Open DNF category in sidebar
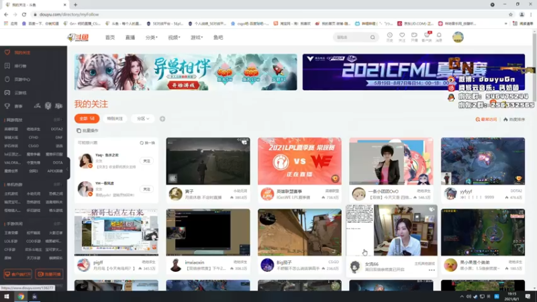The width and height of the screenshot is (537, 302). pos(59,138)
